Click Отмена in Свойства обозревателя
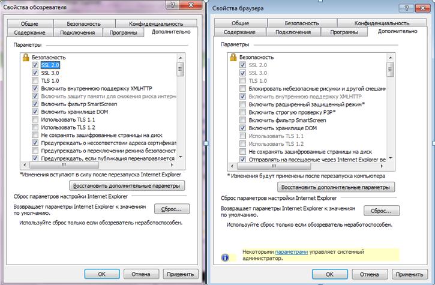 (141, 274)
